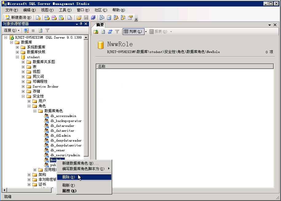
Task: Open the 文件 menu
Action: (x=12, y=10)
